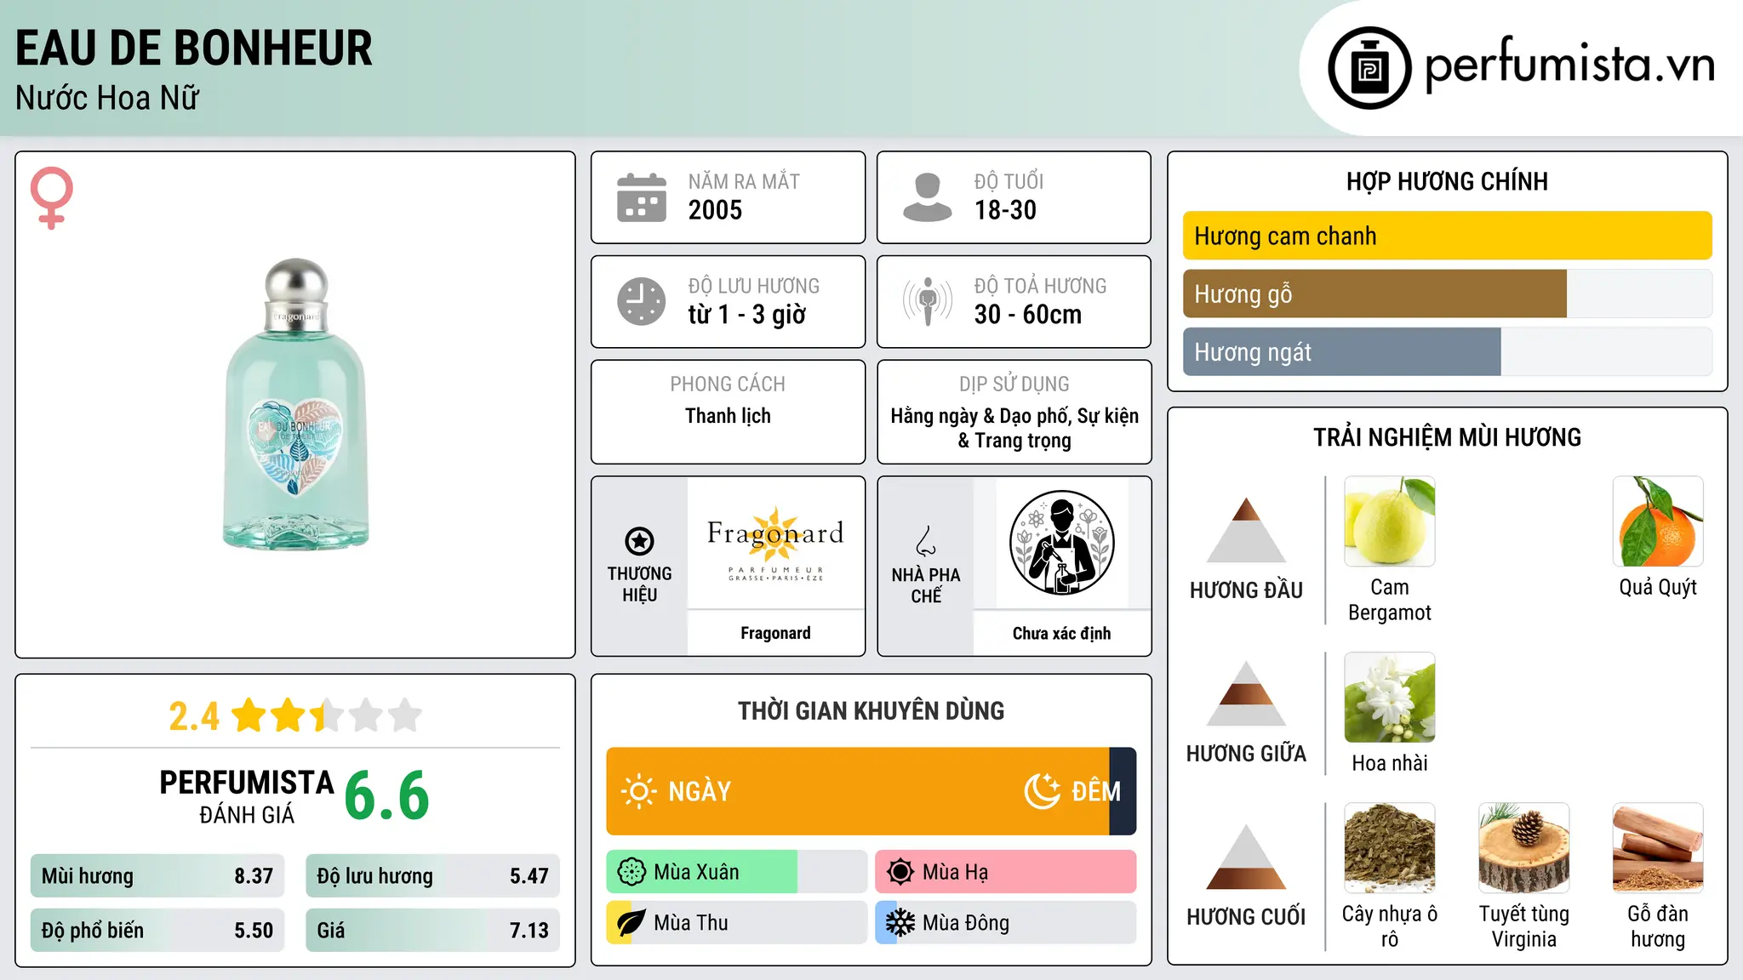Viewport: 1743px width, 980px height.
Task: Click the Hương ngát accord bar
Action: 1448,351
